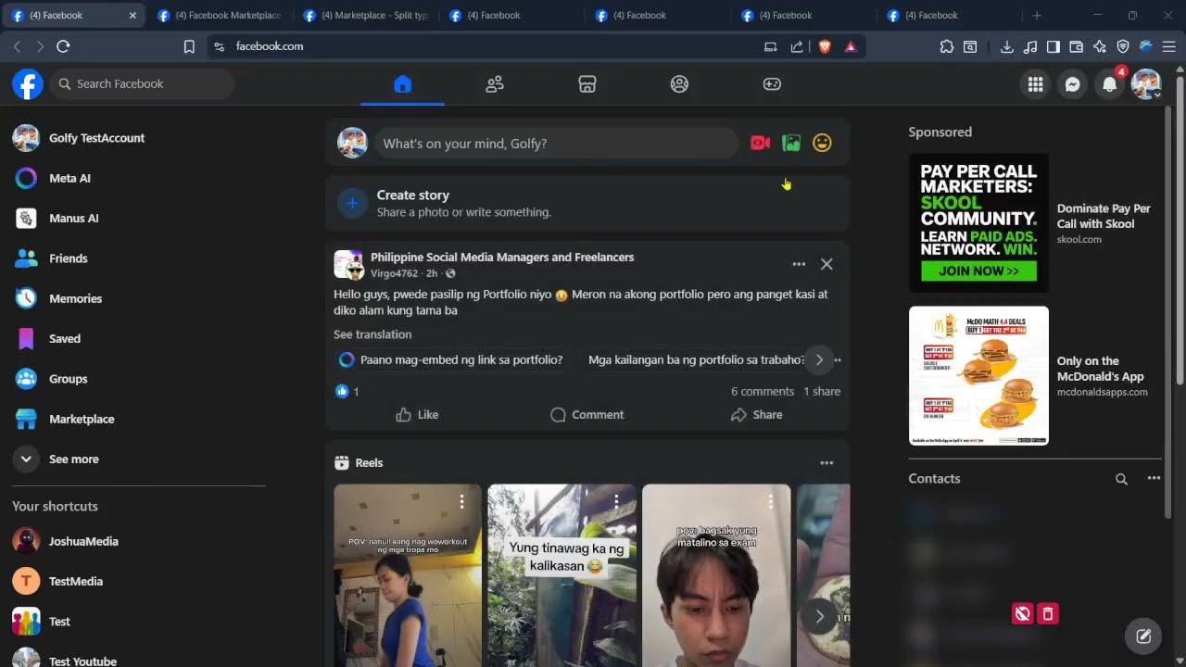
Task: Bookmark this page in browser toolbar
Action: (189, 46)
